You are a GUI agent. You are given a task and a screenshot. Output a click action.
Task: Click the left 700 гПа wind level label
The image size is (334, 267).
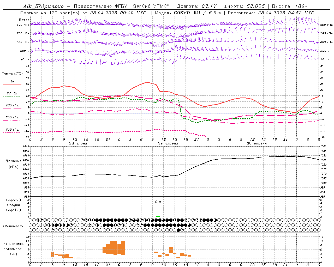click(23, 33)
